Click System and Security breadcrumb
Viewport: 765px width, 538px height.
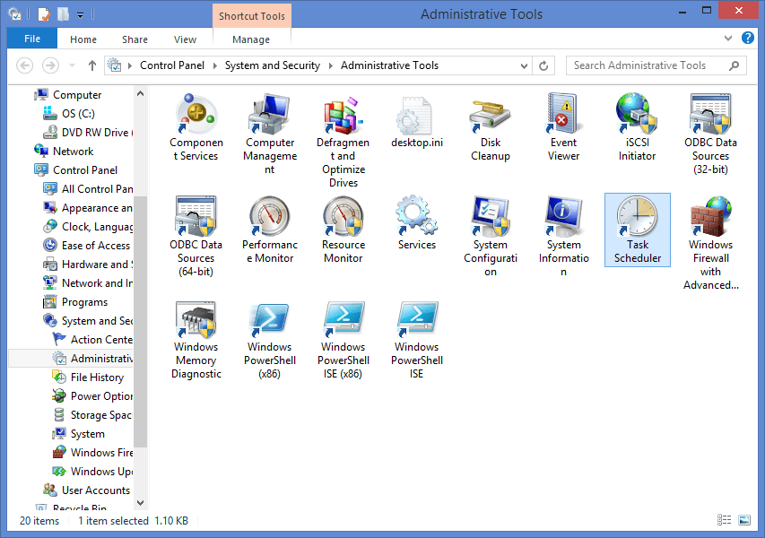click(x=273, y=65)
